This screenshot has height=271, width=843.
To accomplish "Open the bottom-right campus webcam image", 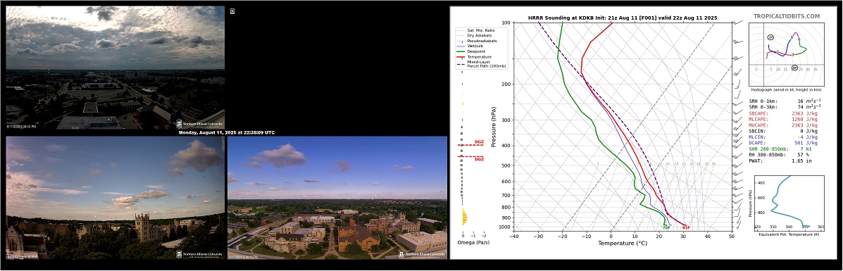I will point(337,198).
